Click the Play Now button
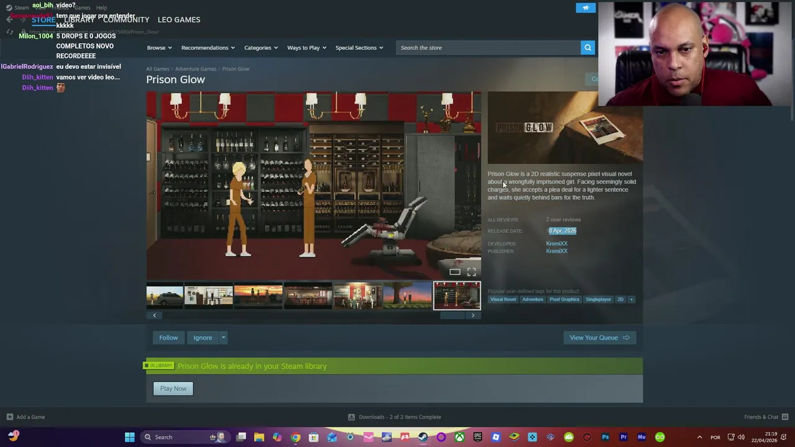The width and height of the screenshot is (795, 447). (x=173, y=389)
